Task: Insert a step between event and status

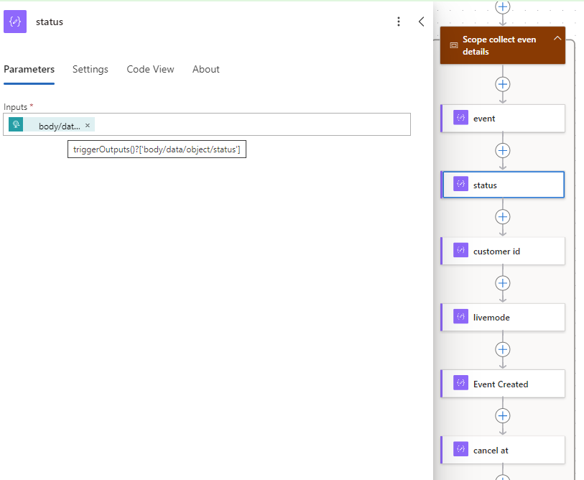Action: pos(503,150)
